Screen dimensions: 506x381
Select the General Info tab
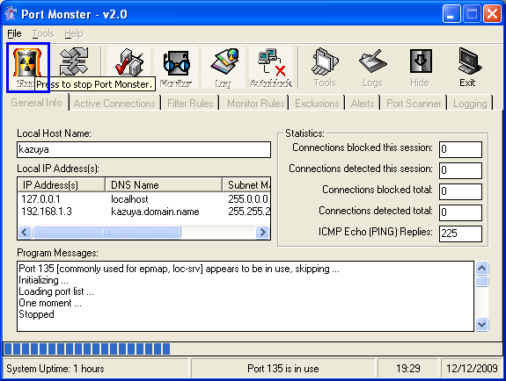[x=36, y=103]
